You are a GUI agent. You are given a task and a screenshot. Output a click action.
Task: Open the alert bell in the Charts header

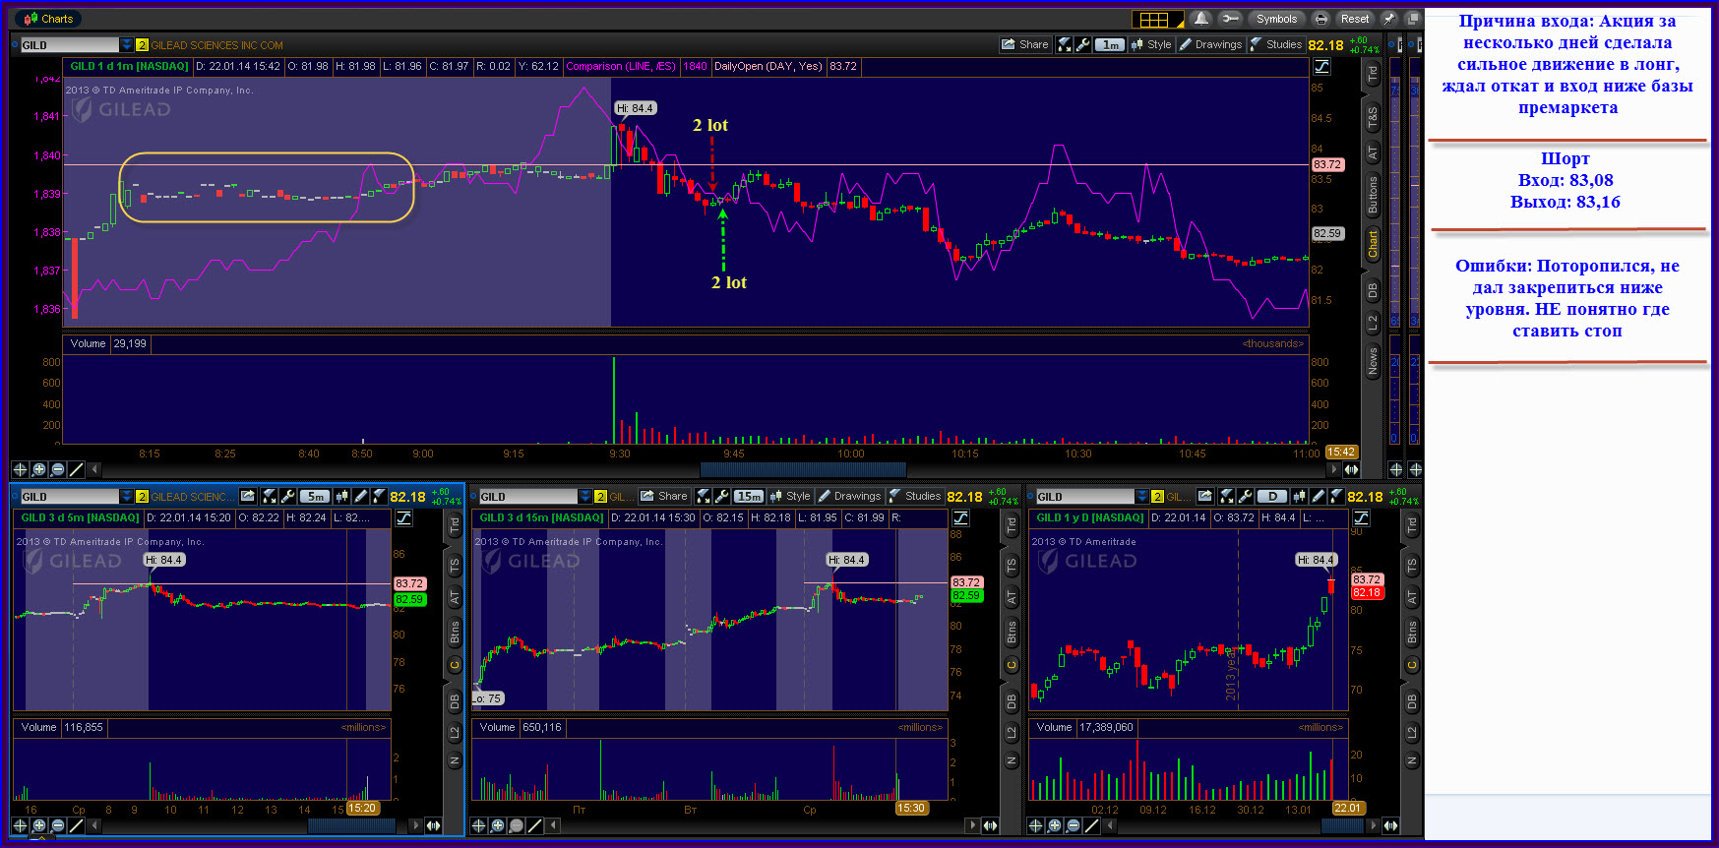1201,19
